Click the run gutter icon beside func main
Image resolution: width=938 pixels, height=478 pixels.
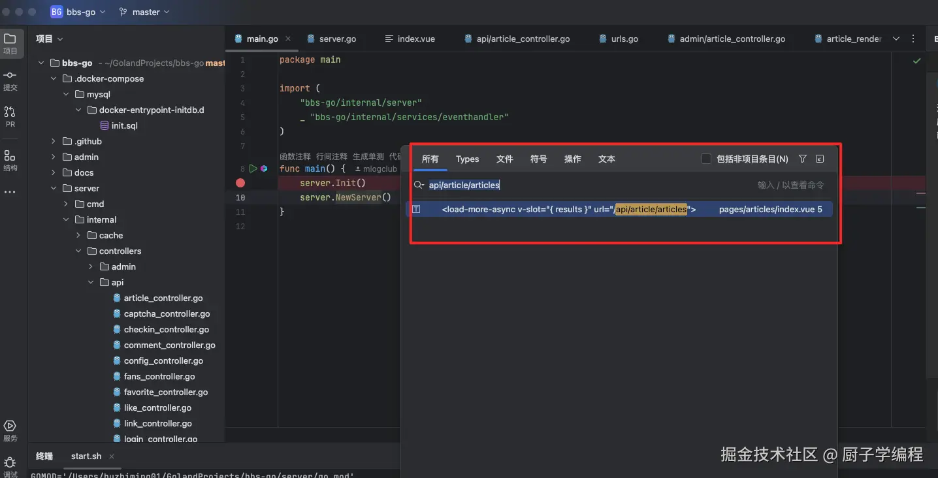[253, 168]
